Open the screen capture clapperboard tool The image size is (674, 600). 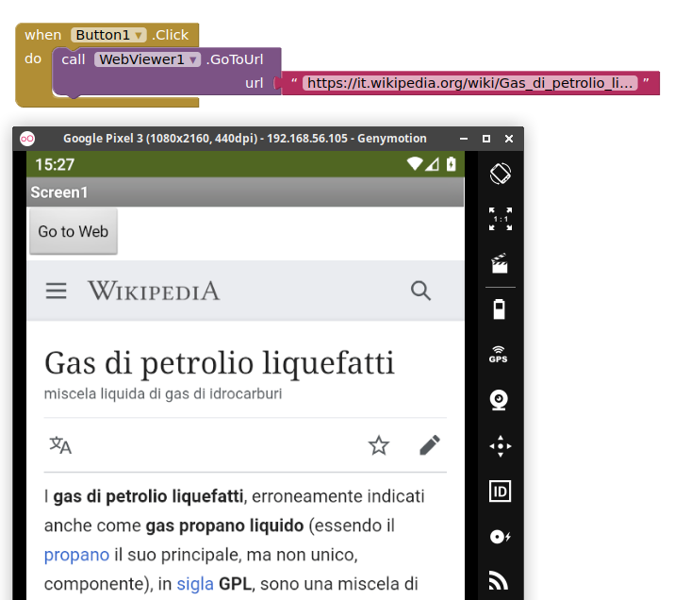[x=500, y=264]
